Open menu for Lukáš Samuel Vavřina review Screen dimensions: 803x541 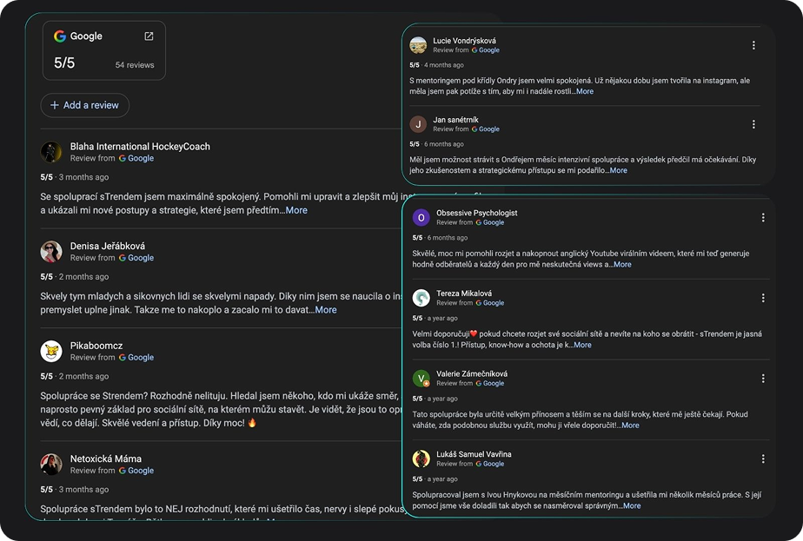(763, 459)
